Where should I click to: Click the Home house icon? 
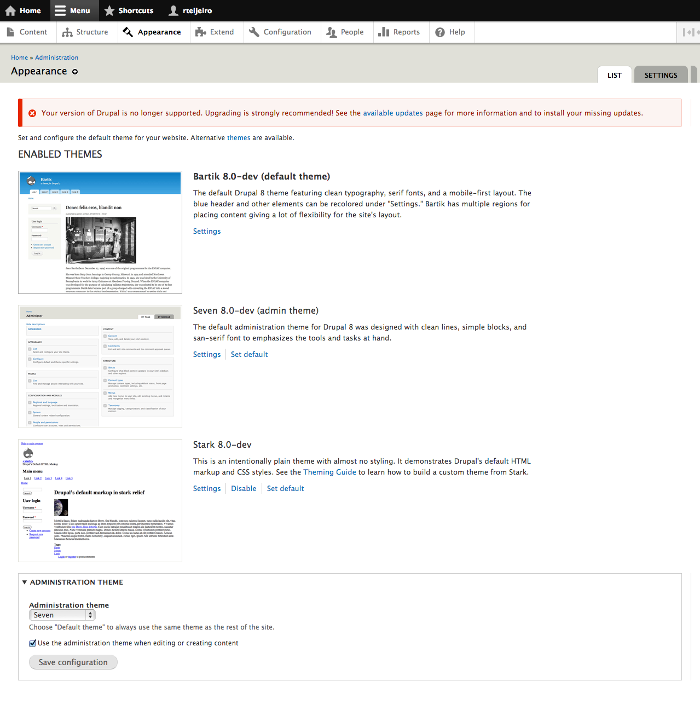click(10, 11)
